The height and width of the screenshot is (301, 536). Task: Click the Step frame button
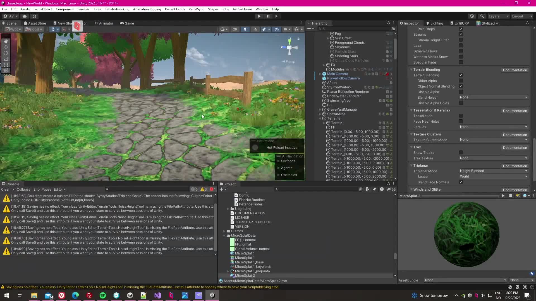pyautogui.click(x=277, y=16)
